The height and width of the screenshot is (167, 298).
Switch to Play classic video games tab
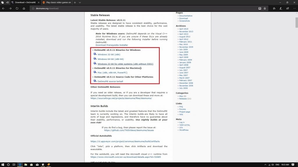pos(57,2)
